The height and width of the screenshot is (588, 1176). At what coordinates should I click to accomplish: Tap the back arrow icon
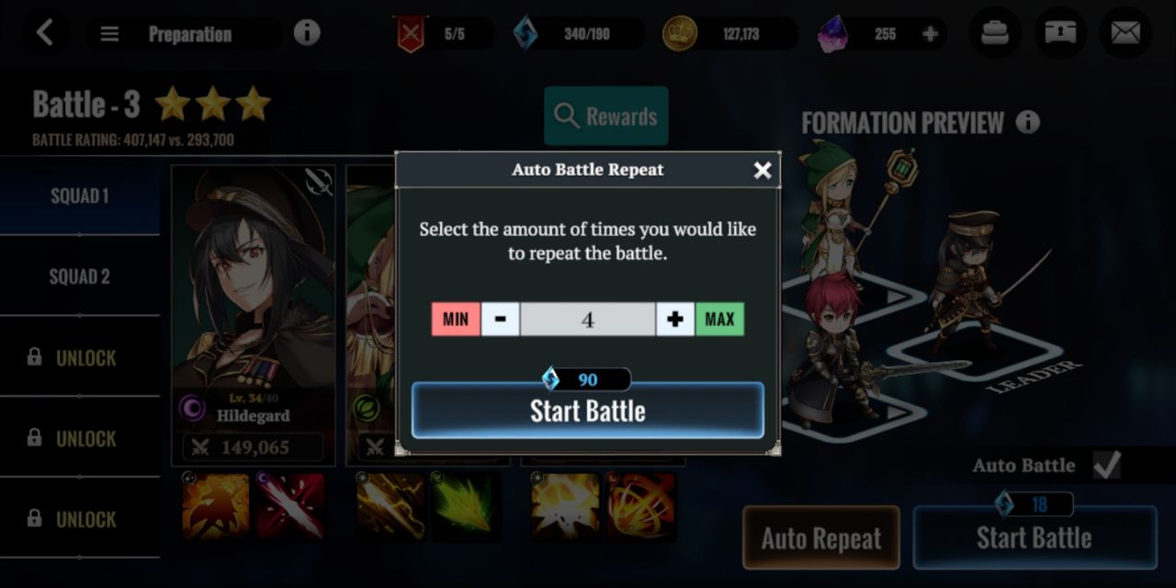44,33
